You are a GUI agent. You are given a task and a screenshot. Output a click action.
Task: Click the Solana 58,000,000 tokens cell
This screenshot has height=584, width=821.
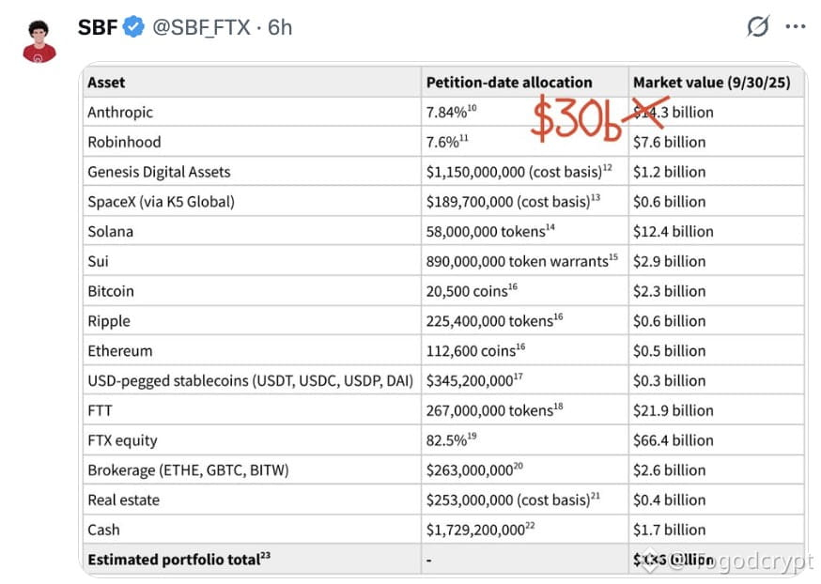point(525,231)
